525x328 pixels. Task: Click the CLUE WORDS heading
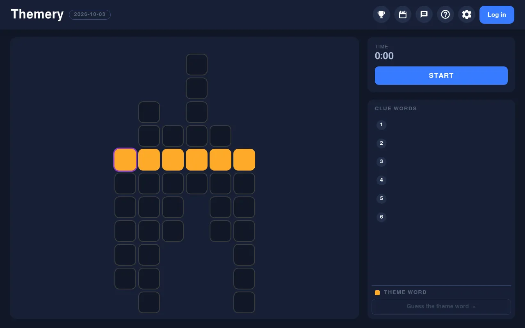coord(396,109)
